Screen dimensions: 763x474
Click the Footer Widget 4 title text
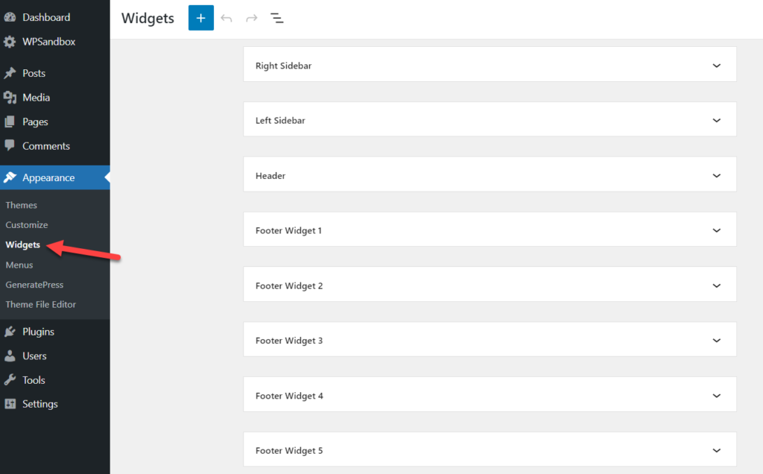(289, 396)
